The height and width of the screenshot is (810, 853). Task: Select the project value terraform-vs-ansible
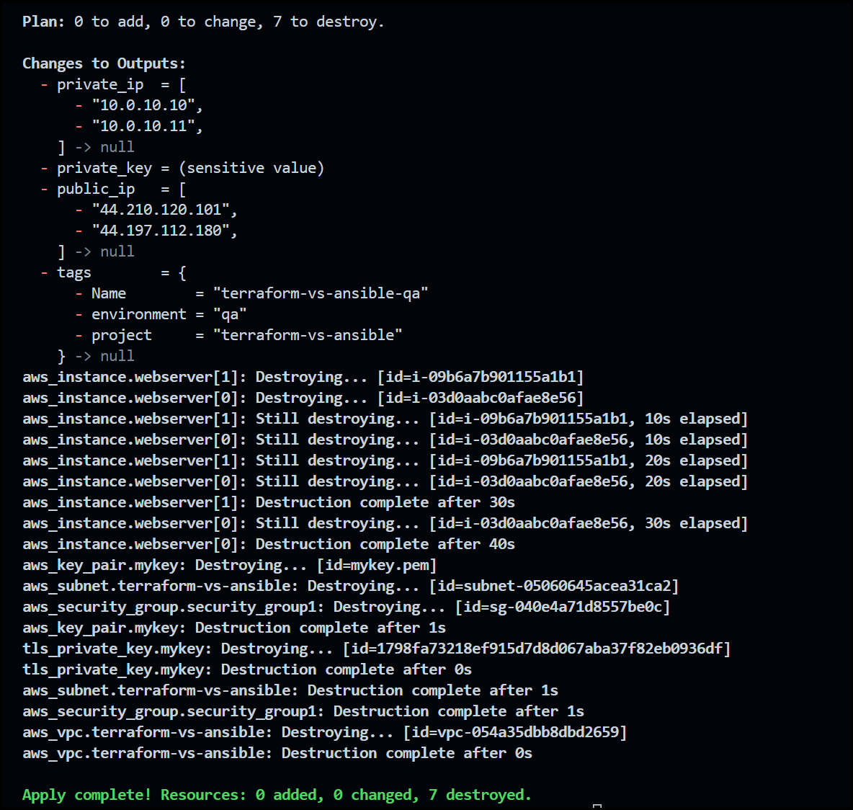tap(308, 334)
